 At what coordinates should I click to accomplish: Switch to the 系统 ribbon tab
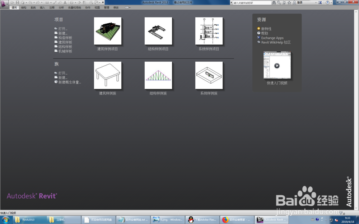coord(33,8)
